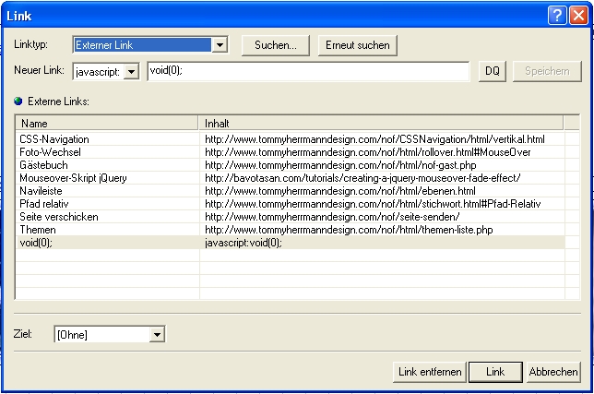Click the globe icon beside Externe Links
Screen dimensions: 594x394
18,100
